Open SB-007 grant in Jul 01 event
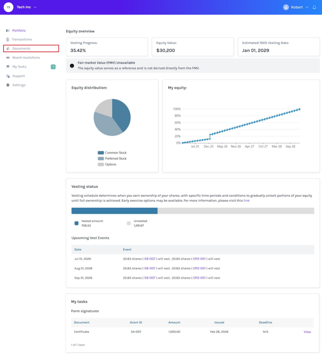 click(150, 259)
